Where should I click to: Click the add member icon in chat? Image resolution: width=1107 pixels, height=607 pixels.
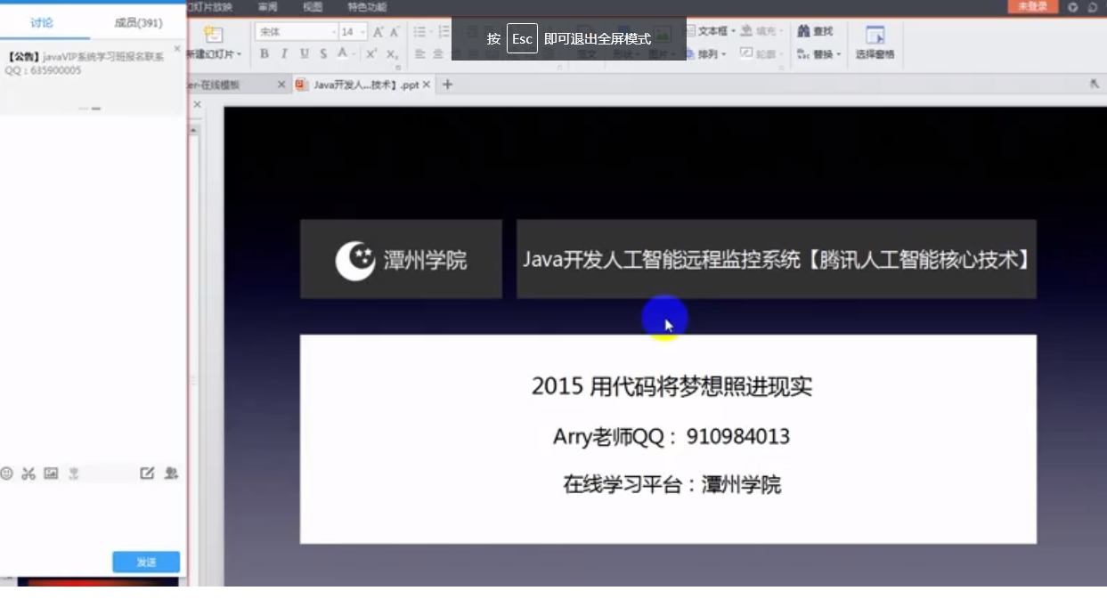pyautogui.click(x=172, y=473)
